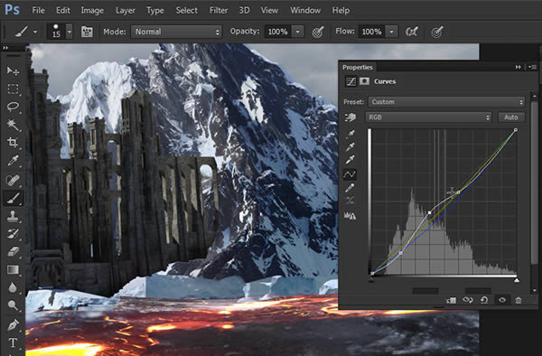Select the Eyedropper tool in toolbox
Viewport: 542px width, 356px height.
(14, 160)
